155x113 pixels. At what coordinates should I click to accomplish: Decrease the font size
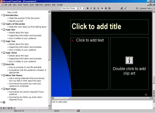(x=125, y=8)
